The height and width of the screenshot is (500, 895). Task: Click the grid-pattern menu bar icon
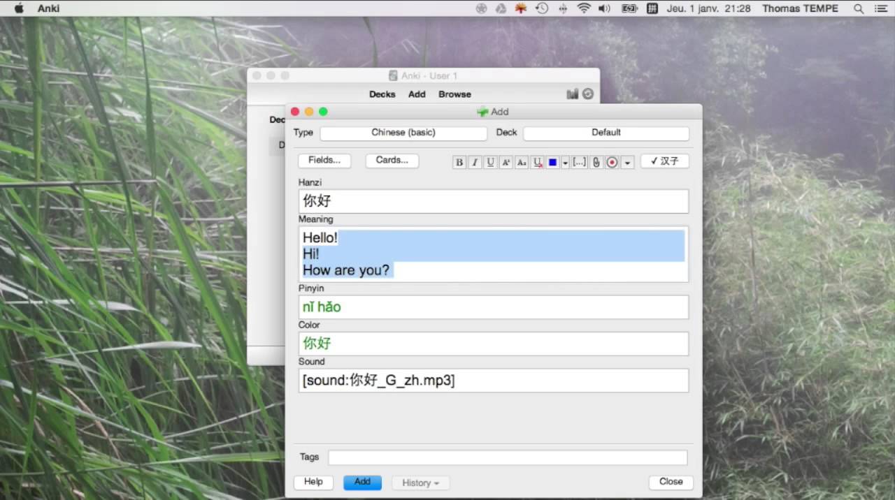pos(652,8)
